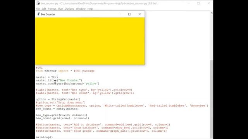Open the File menu in IDLE

(x=38, y=9)
